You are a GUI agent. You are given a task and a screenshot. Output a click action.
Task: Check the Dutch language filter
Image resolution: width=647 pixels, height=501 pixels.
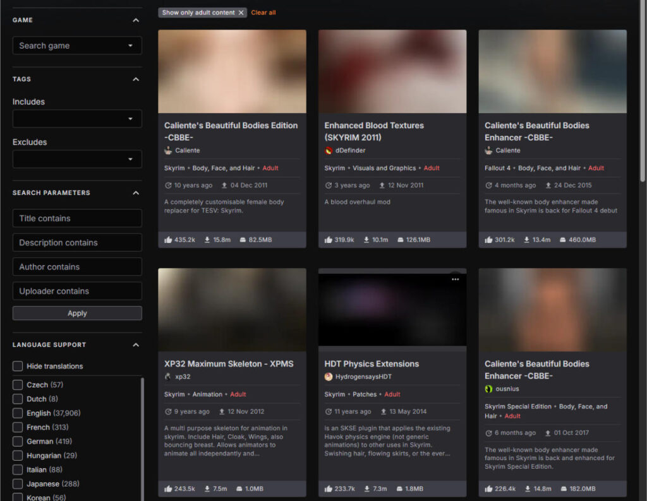click(17, 399)
